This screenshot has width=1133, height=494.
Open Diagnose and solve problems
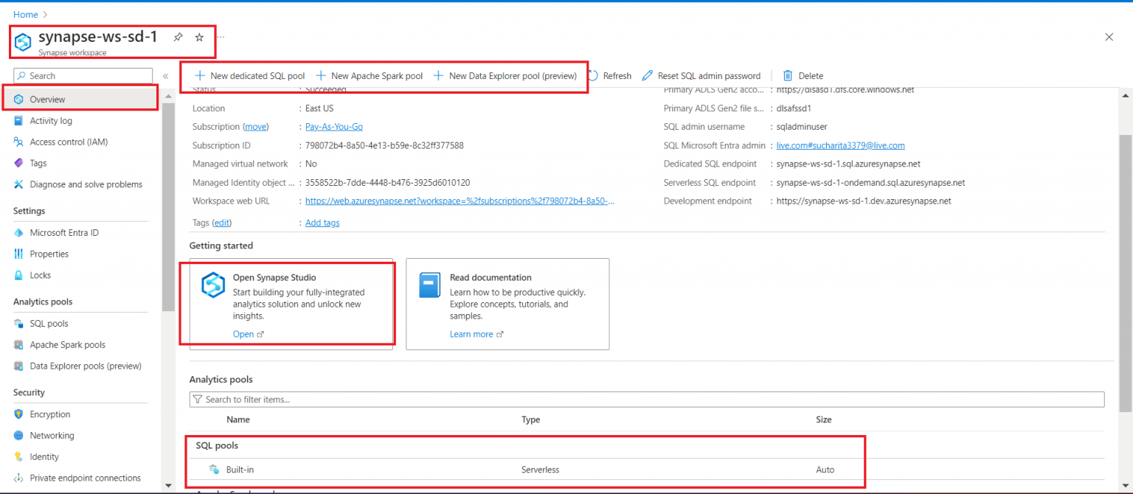pos(86,184)
